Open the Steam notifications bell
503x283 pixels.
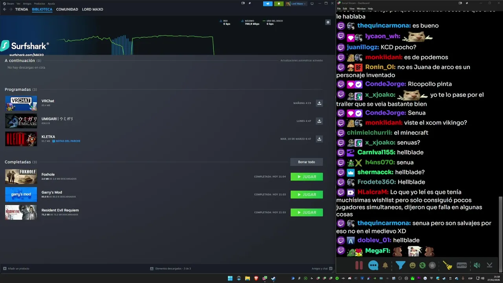point(279,4)
